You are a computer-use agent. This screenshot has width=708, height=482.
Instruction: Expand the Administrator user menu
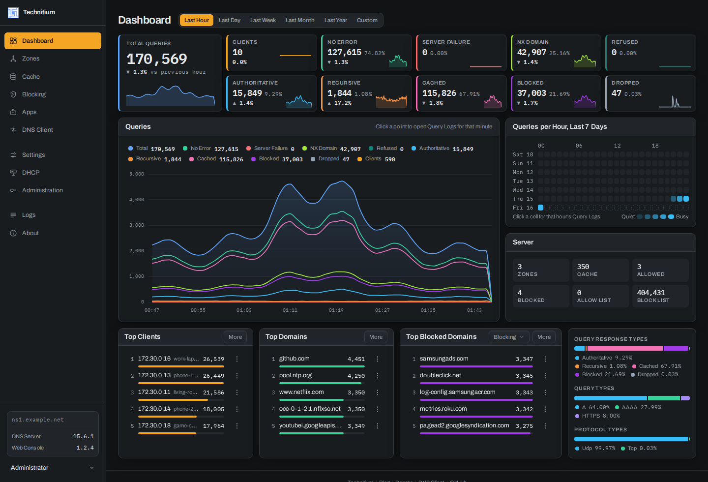[x=53, y=468]
